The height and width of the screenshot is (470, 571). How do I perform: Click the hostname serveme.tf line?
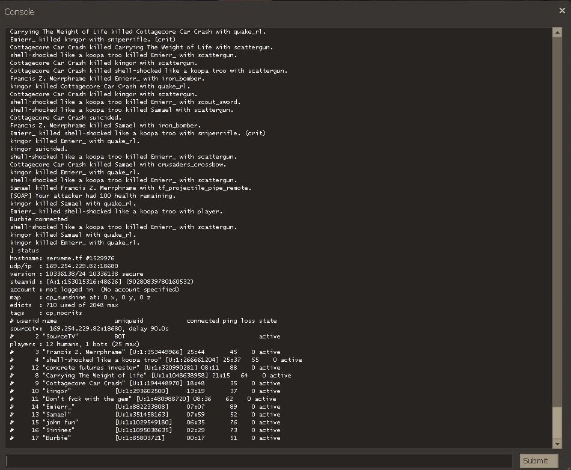[62, 258]
